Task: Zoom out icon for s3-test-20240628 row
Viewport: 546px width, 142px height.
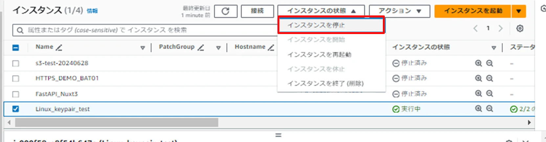Action: tap(490, 63)
